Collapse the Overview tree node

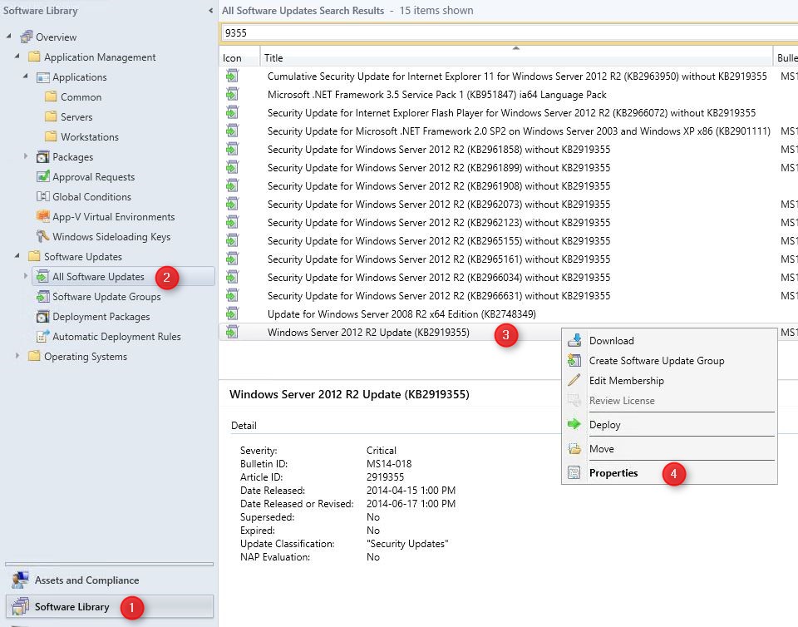(x=8, y=36)
